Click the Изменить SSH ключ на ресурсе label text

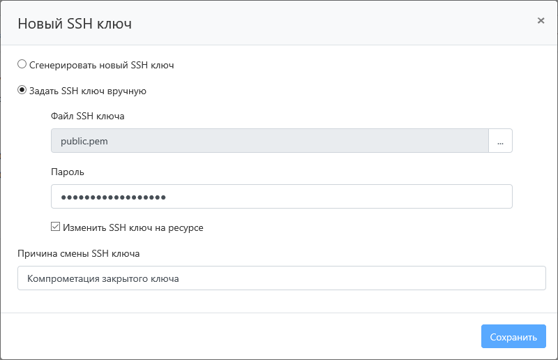click(x=133, y=227)
